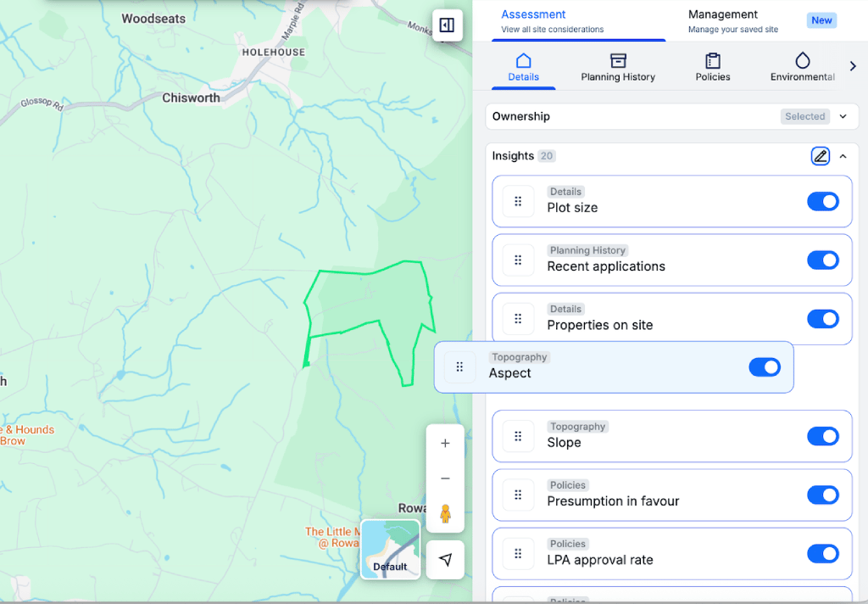Viewport: 868px width, 604px height.
Task: Zoom in on the map
Action: pyautogui.click(x=445, y=444)
